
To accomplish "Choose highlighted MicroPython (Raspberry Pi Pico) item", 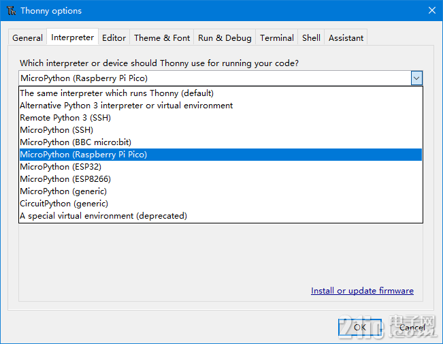I will point(220,155).
